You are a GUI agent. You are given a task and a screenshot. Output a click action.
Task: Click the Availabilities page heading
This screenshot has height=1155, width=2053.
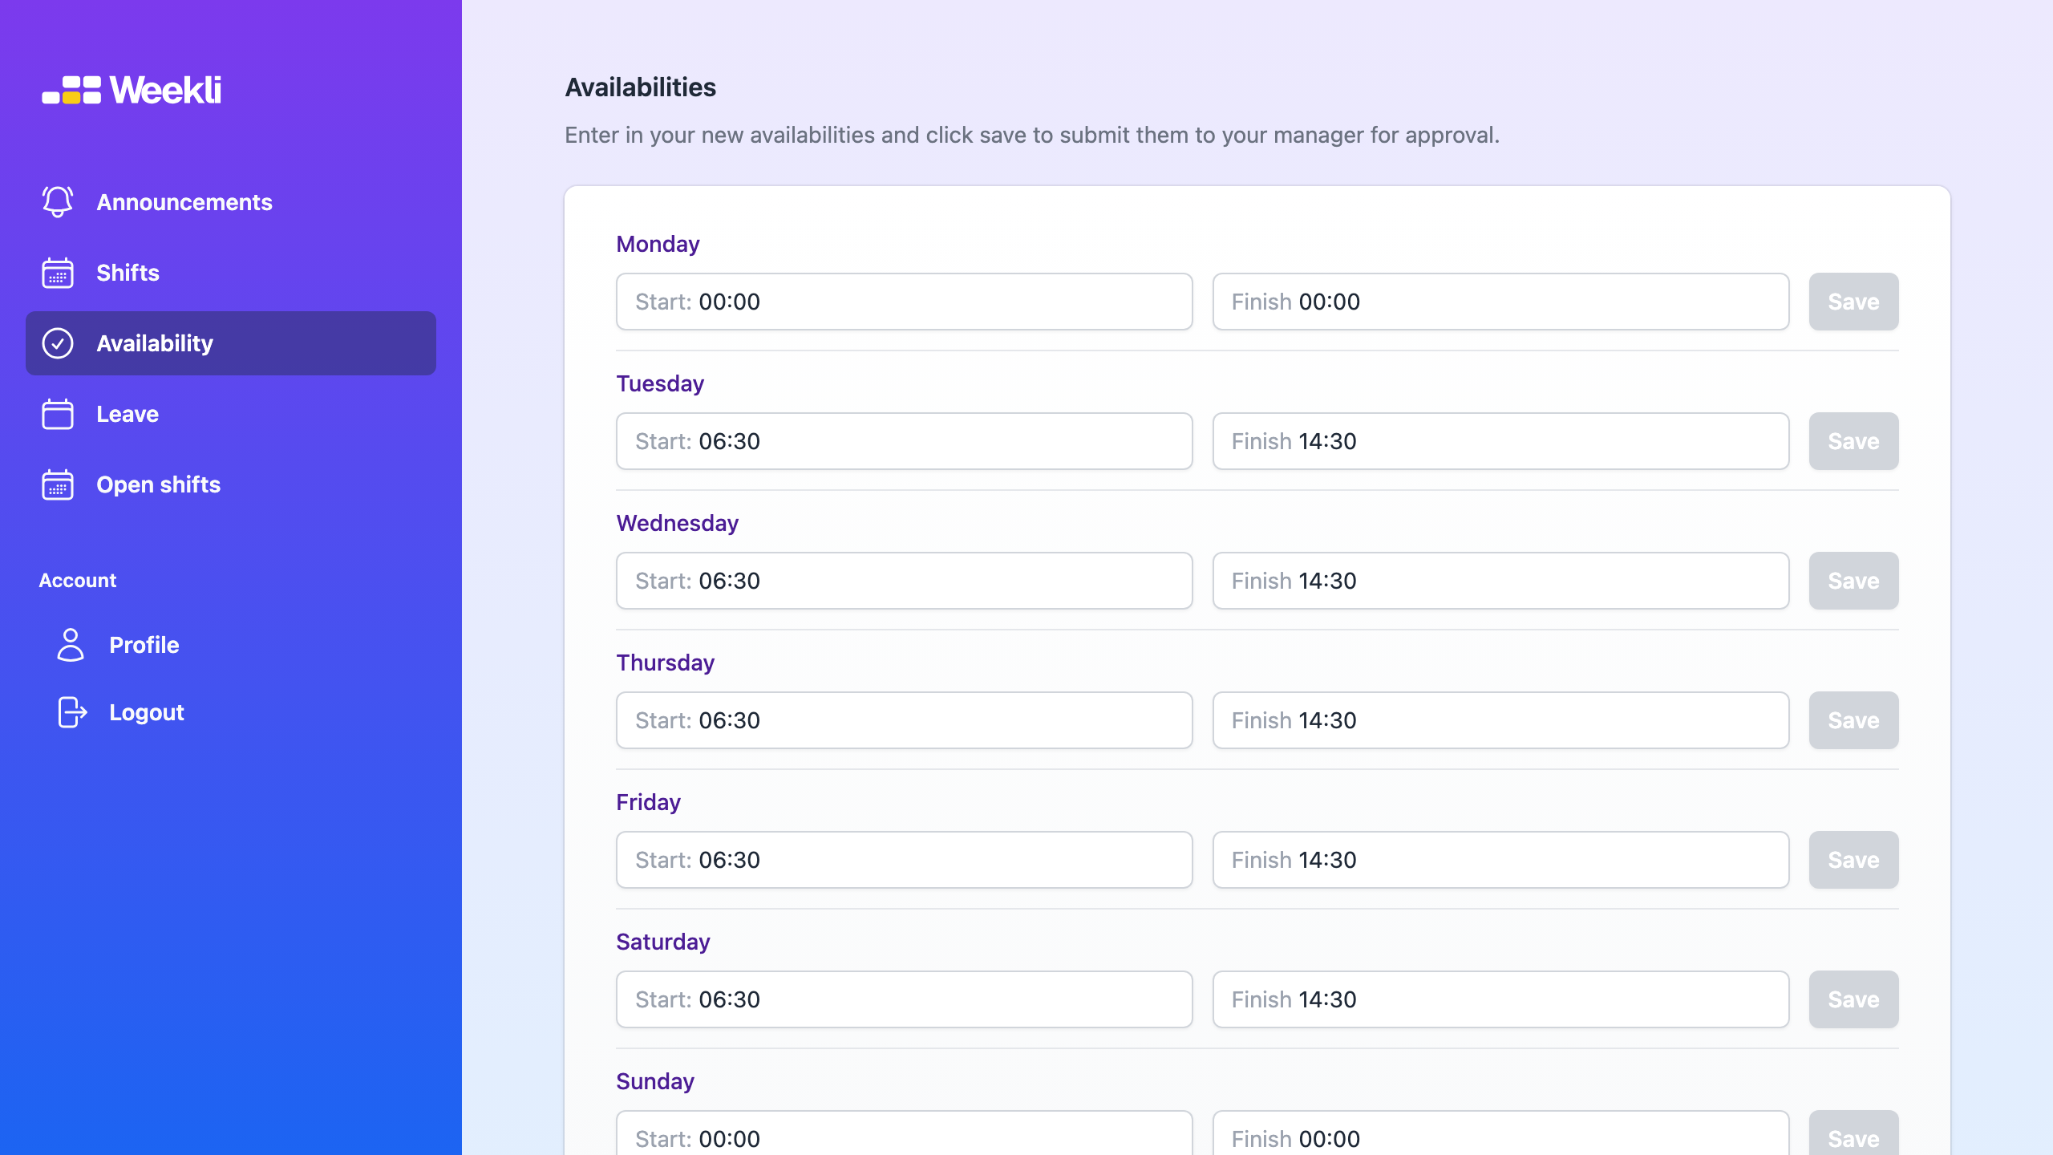[x=641, y=87]
